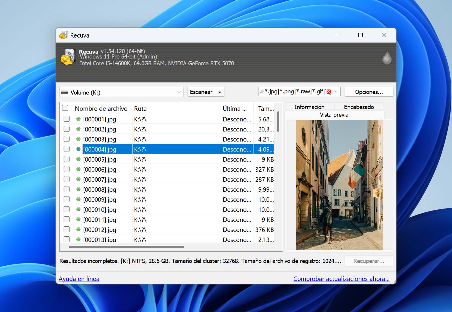Click Comprobar actualizaciones ahora... link
Image resolution: width=452 pixels, height=312 pixels.
click(x=341, y=279)
